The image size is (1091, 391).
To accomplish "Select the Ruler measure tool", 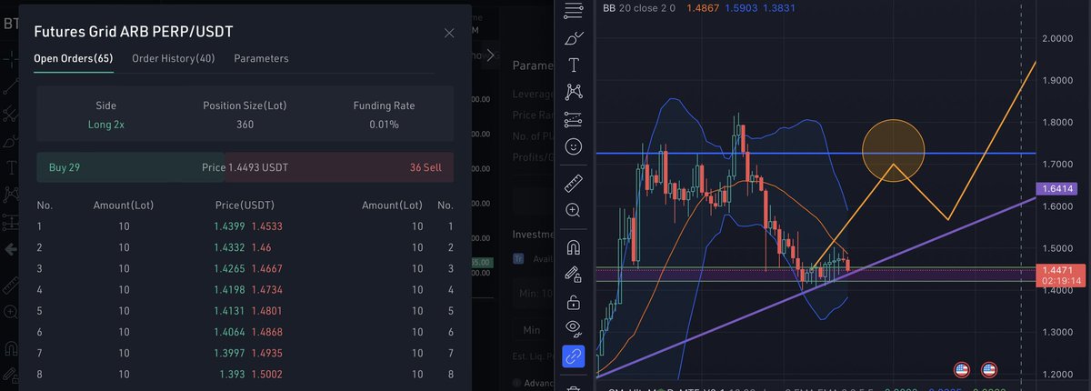I will pos(574,184).
